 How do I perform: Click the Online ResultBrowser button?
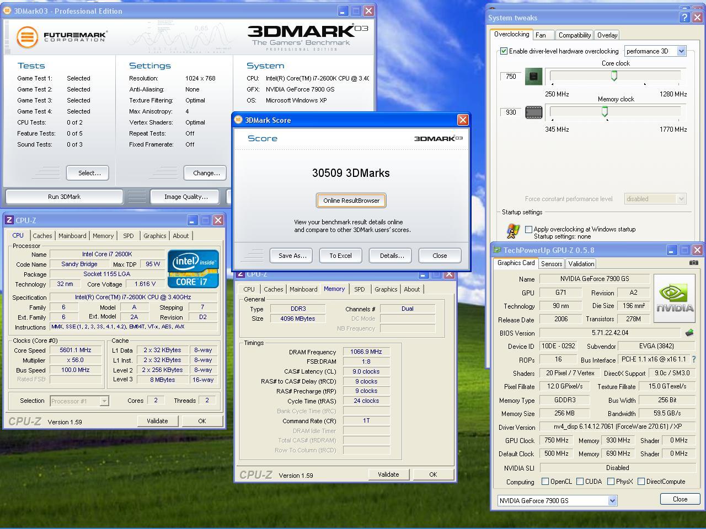click(x=351, y=201)
